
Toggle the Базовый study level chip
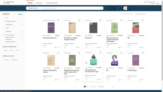click(6, 60)
